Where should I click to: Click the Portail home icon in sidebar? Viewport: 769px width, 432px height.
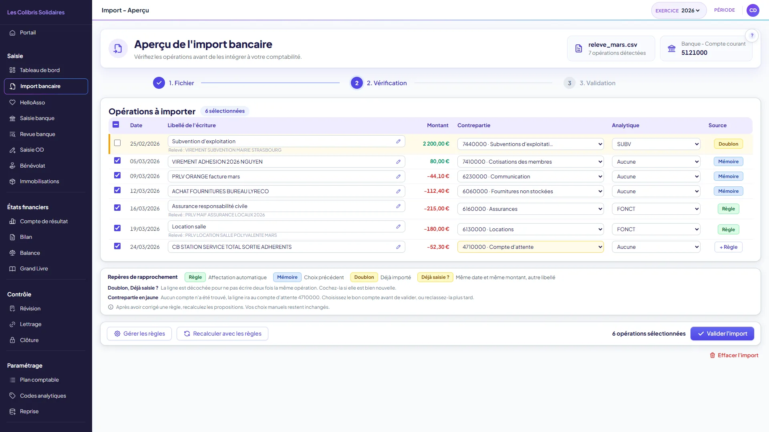point(12,33)
